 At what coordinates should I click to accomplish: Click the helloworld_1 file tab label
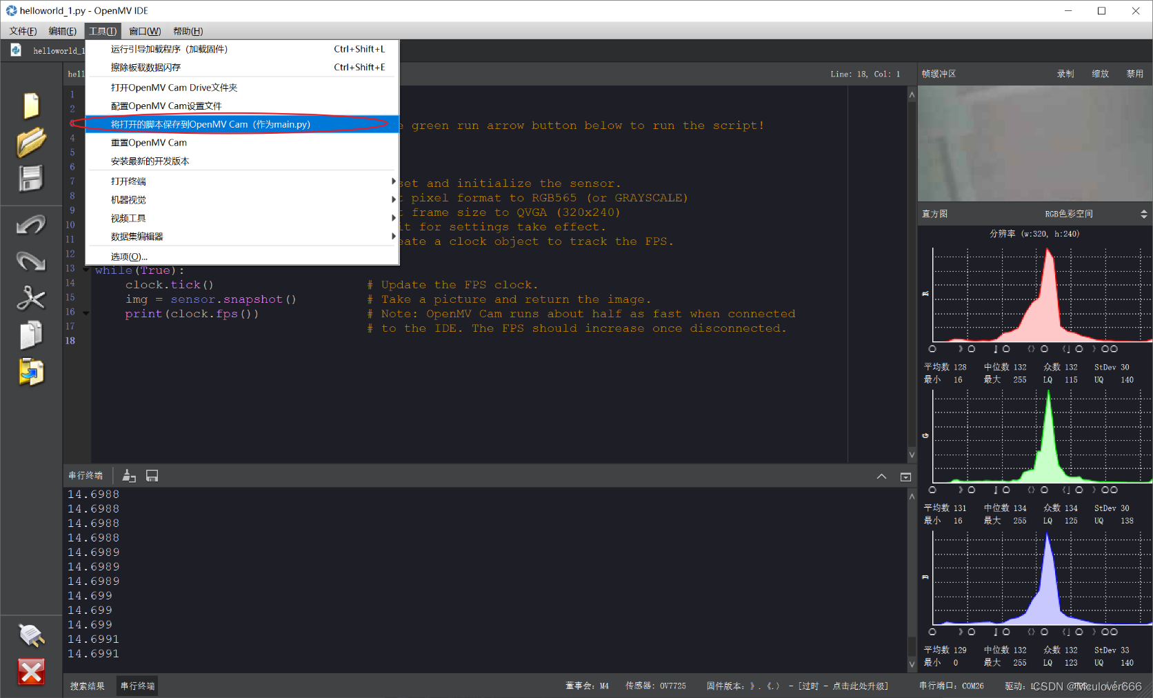[x=59, y=51]
